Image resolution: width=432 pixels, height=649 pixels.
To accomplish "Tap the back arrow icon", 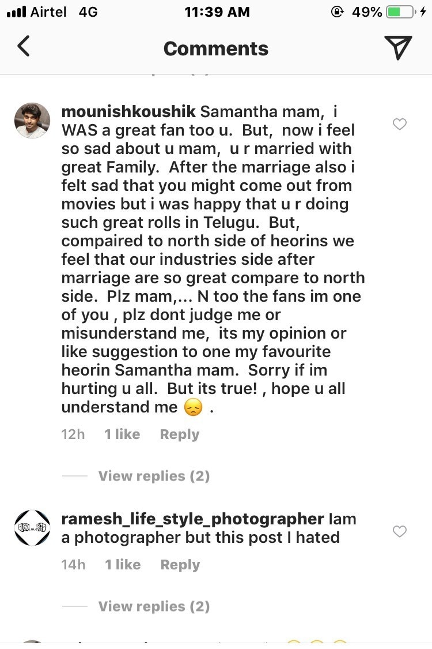I will (24, 47).
